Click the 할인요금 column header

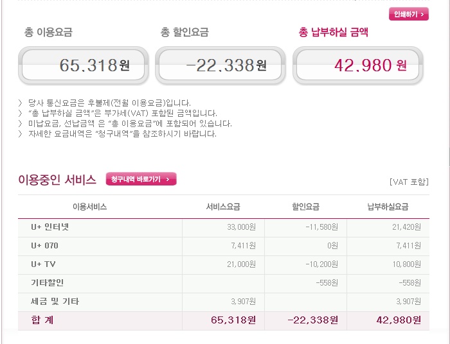pyautogui.click(x=305, y=207)
